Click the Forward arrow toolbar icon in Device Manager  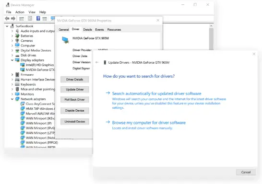click(13, 19)
